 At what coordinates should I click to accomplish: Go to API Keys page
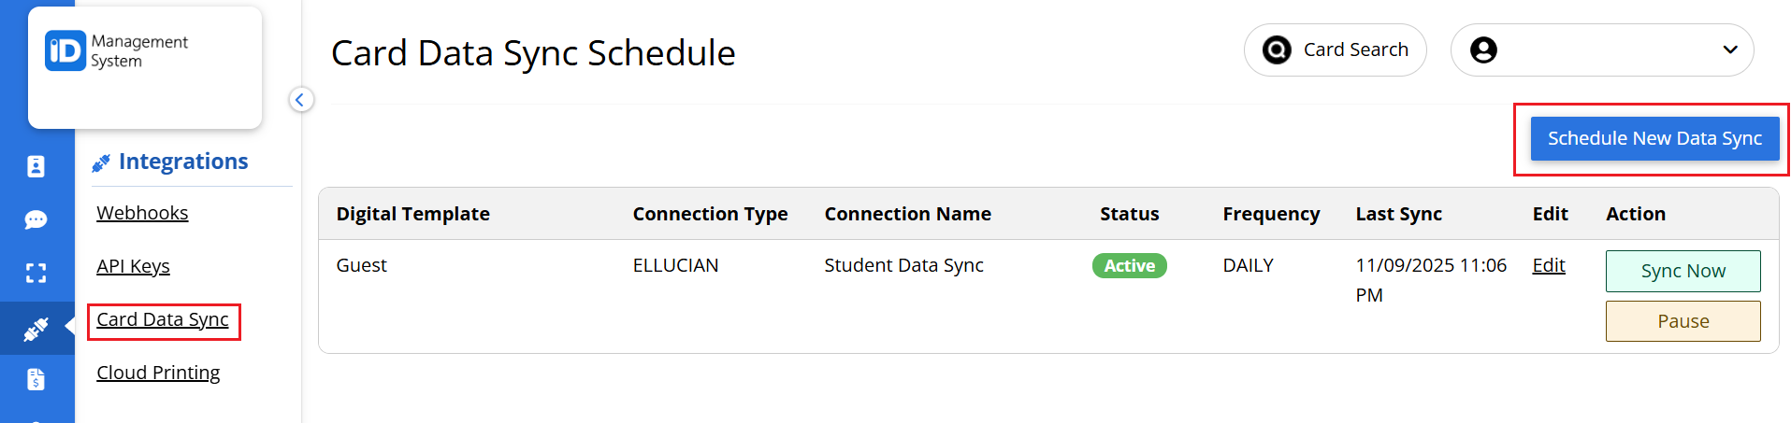click(133, 266)
